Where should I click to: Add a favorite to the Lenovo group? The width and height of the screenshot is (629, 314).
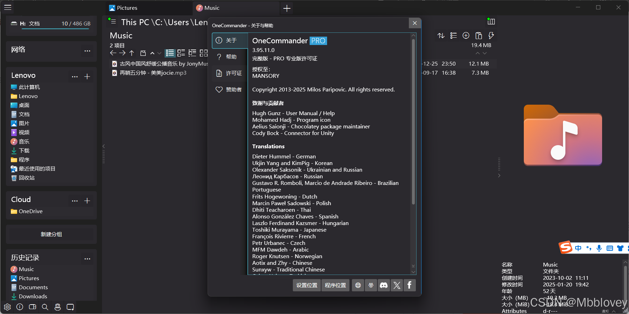click(87, 77)
